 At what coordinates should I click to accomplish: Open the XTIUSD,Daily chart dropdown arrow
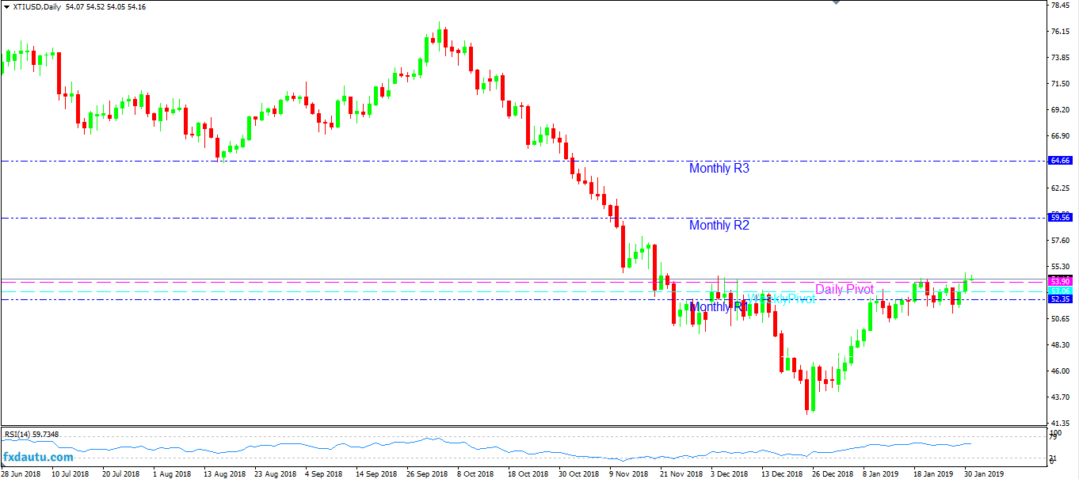coord(6,6)
